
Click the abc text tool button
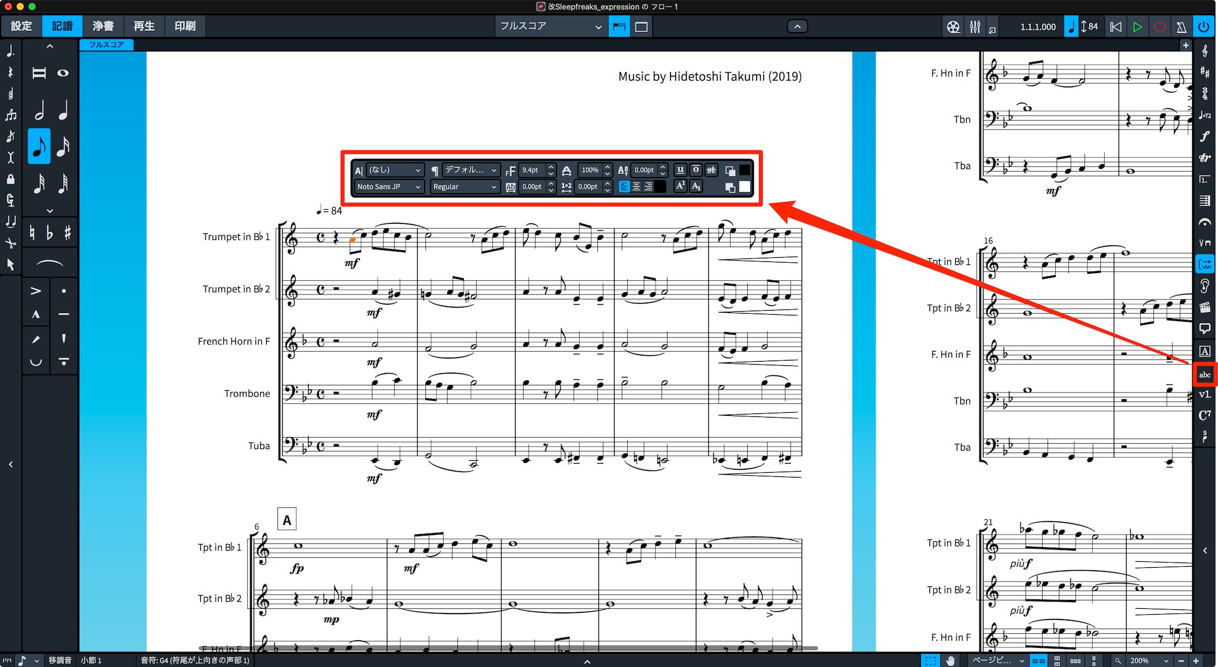(x=1205, y=375)
